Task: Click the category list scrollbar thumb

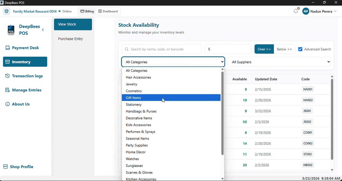Action: point(222,113)
